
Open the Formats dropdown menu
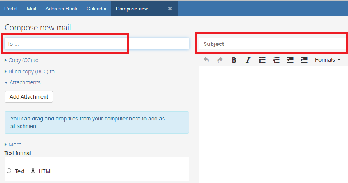point(327,60)
